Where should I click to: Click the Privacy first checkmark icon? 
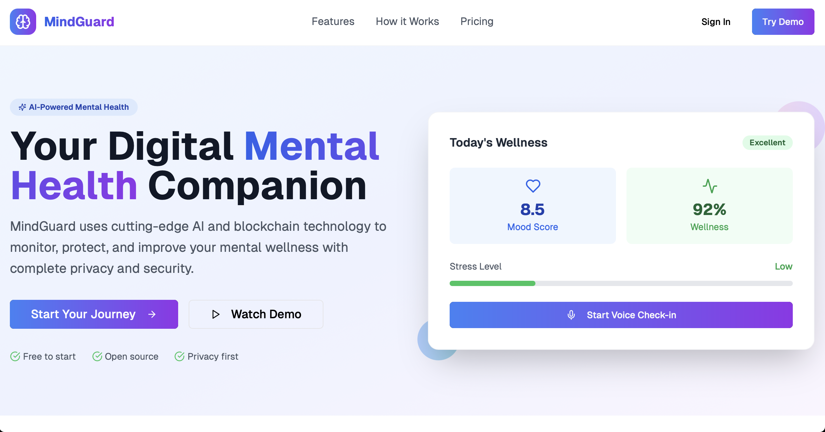point(179,356)
